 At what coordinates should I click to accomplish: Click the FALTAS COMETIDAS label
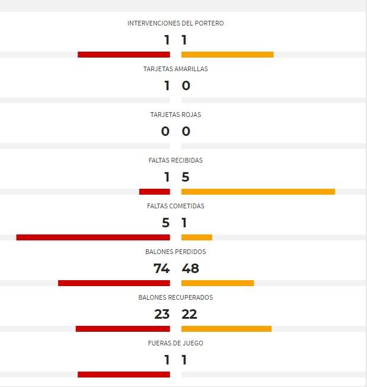(175, 206)
